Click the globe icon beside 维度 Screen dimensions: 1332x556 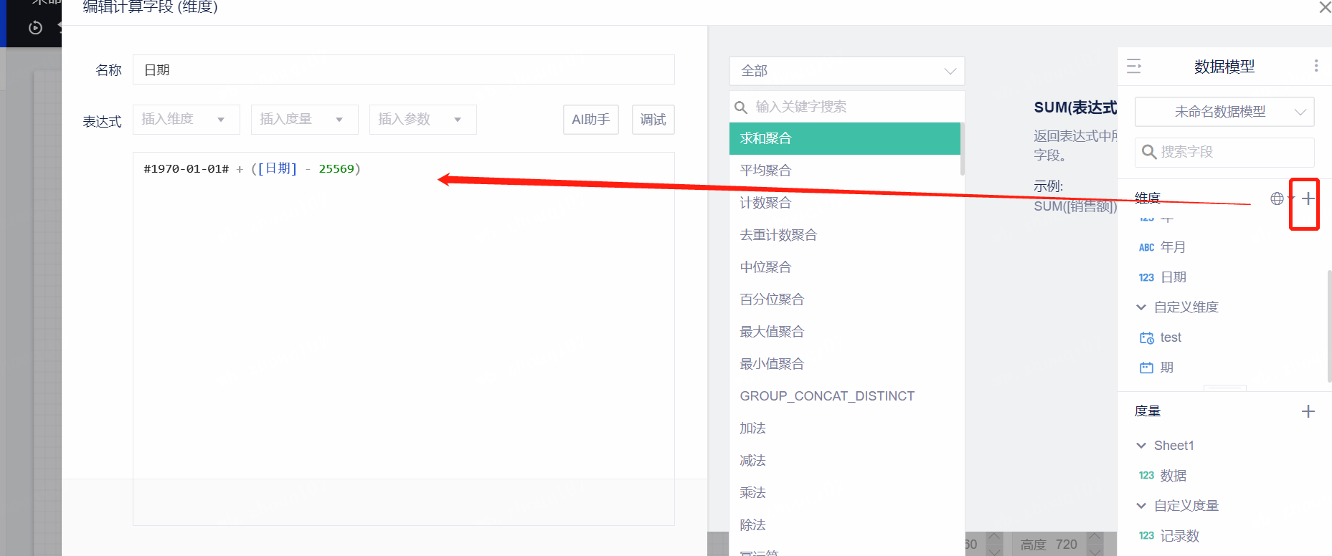coord(1277,198)
